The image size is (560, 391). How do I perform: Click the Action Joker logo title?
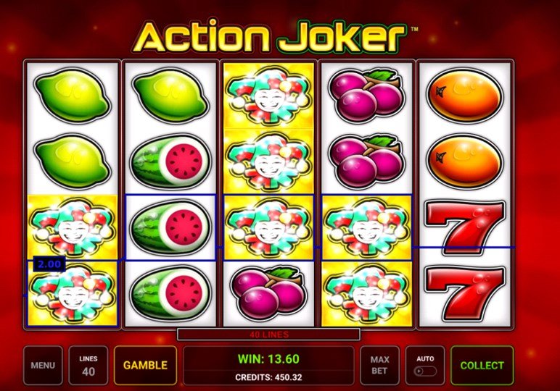[270, 37]
